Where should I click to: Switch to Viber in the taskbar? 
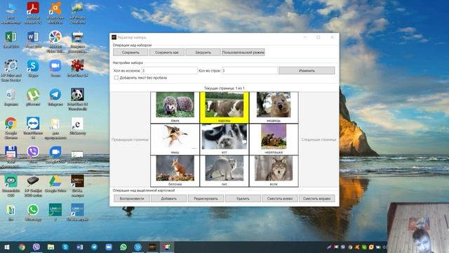36,247
